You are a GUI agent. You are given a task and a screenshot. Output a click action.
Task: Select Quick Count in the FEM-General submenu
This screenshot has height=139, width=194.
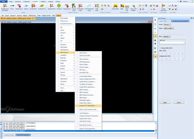pyautogui.click(x=84, y=53)
